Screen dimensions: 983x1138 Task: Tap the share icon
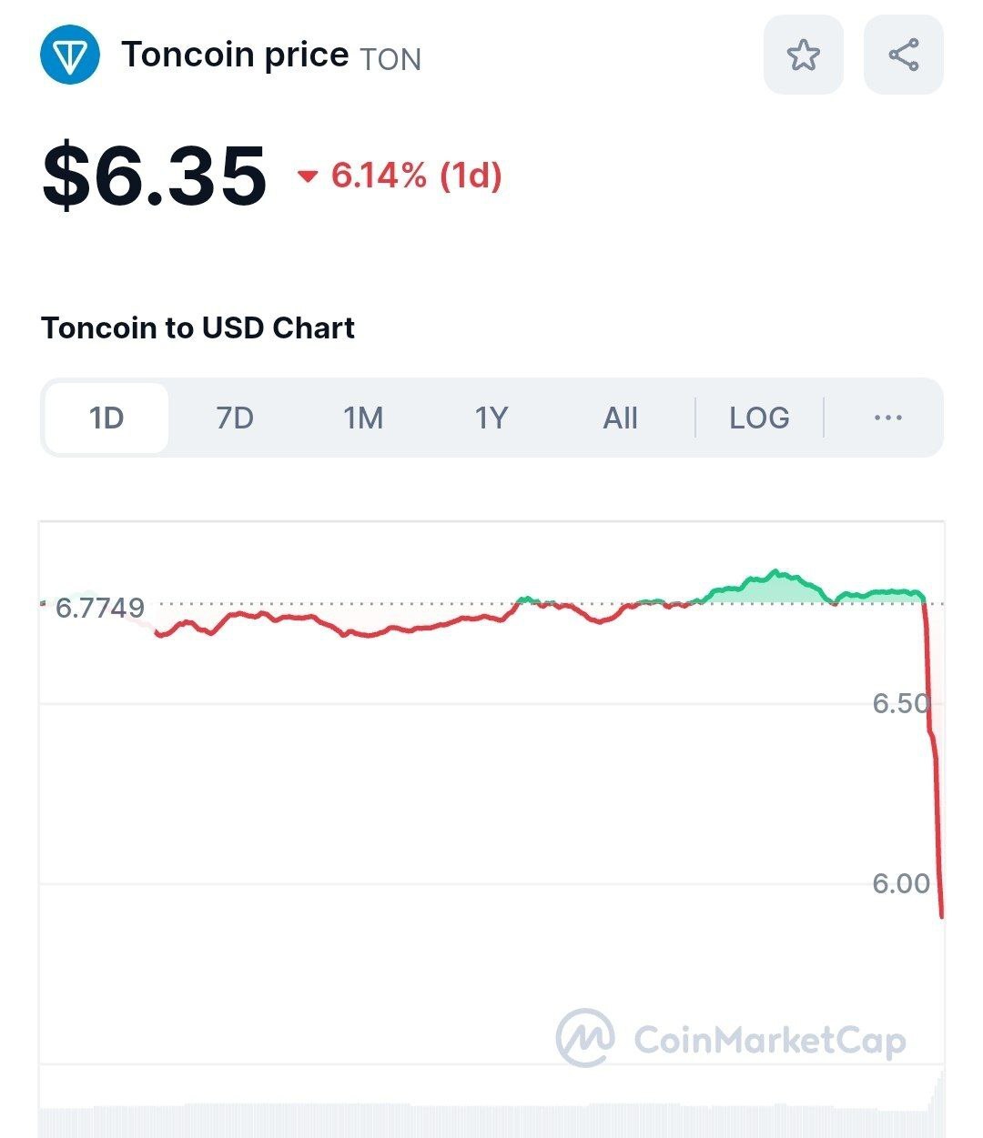click(903, 55)
